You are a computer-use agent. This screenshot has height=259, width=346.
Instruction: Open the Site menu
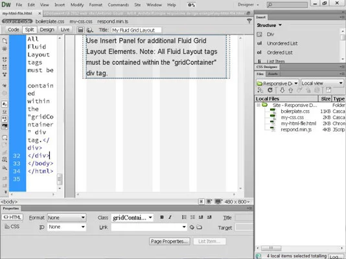[137, 5]
